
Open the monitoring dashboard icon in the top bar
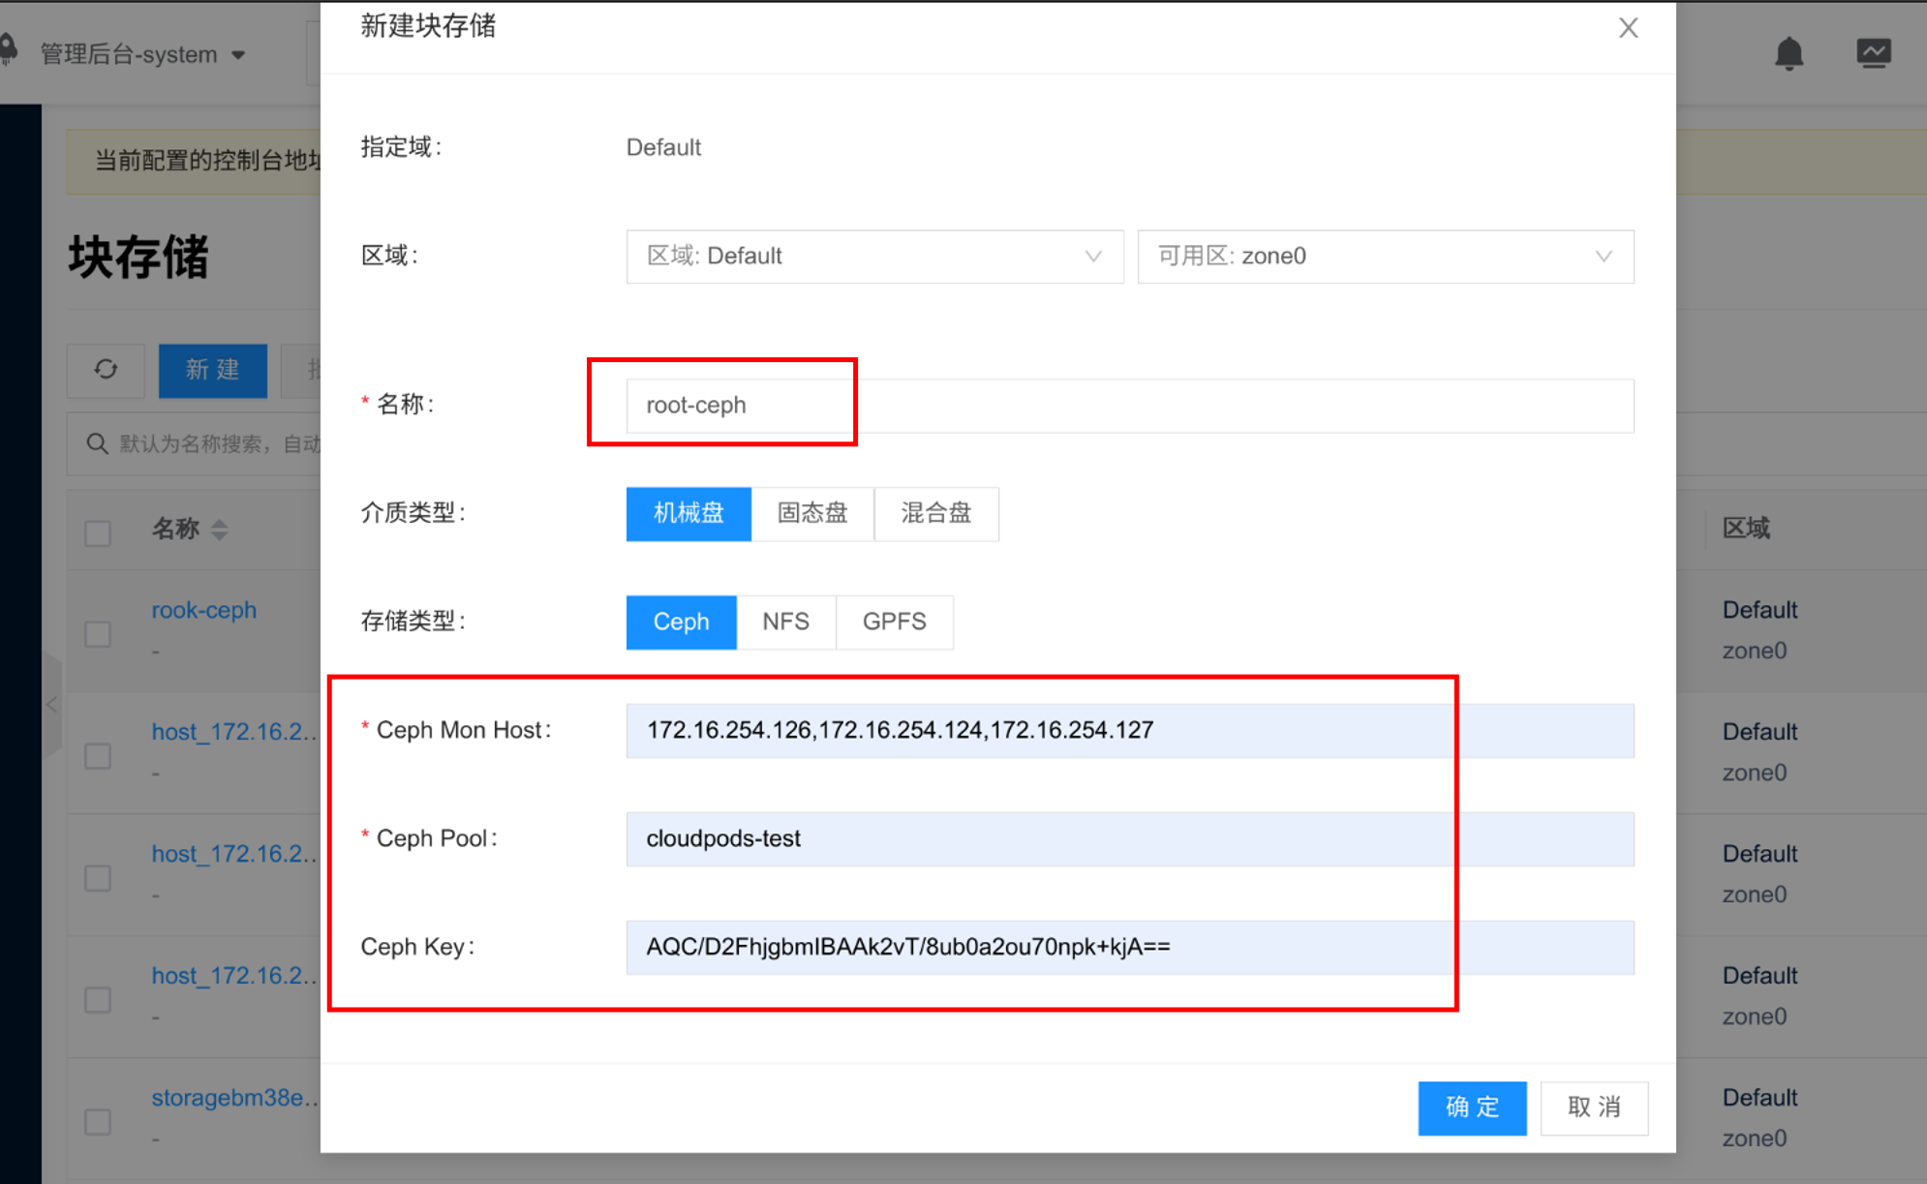coord(1873,53)
